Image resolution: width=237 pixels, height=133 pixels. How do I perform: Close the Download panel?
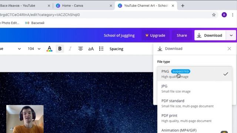[229, 48]
